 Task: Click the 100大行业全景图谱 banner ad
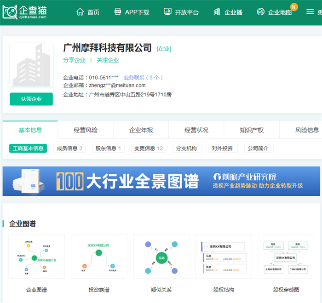click(x=161, y=181)
